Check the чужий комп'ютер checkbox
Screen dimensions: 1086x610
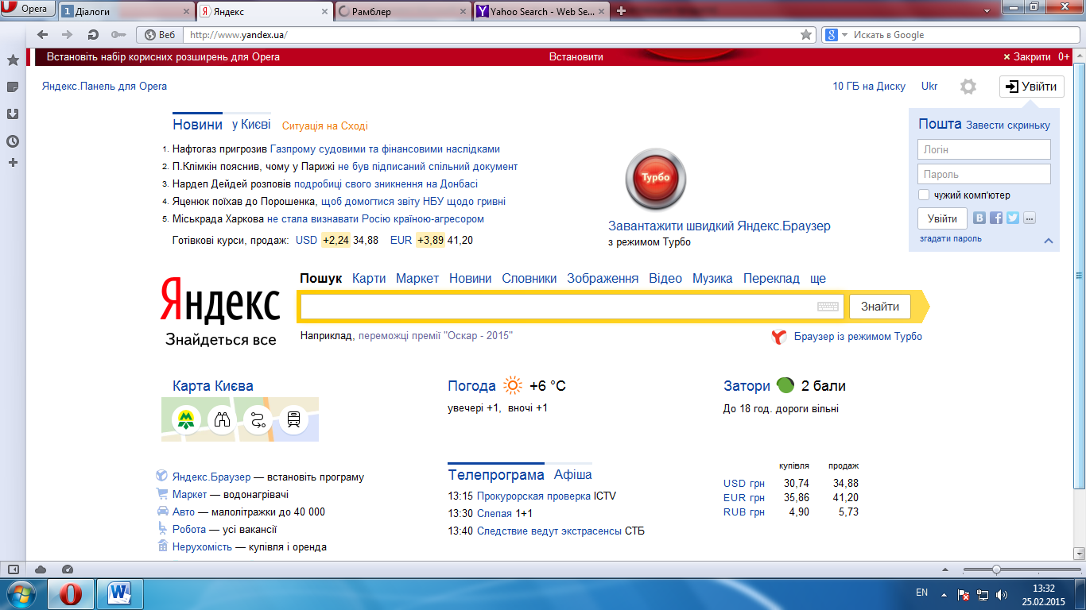click(x=923, y=195)
